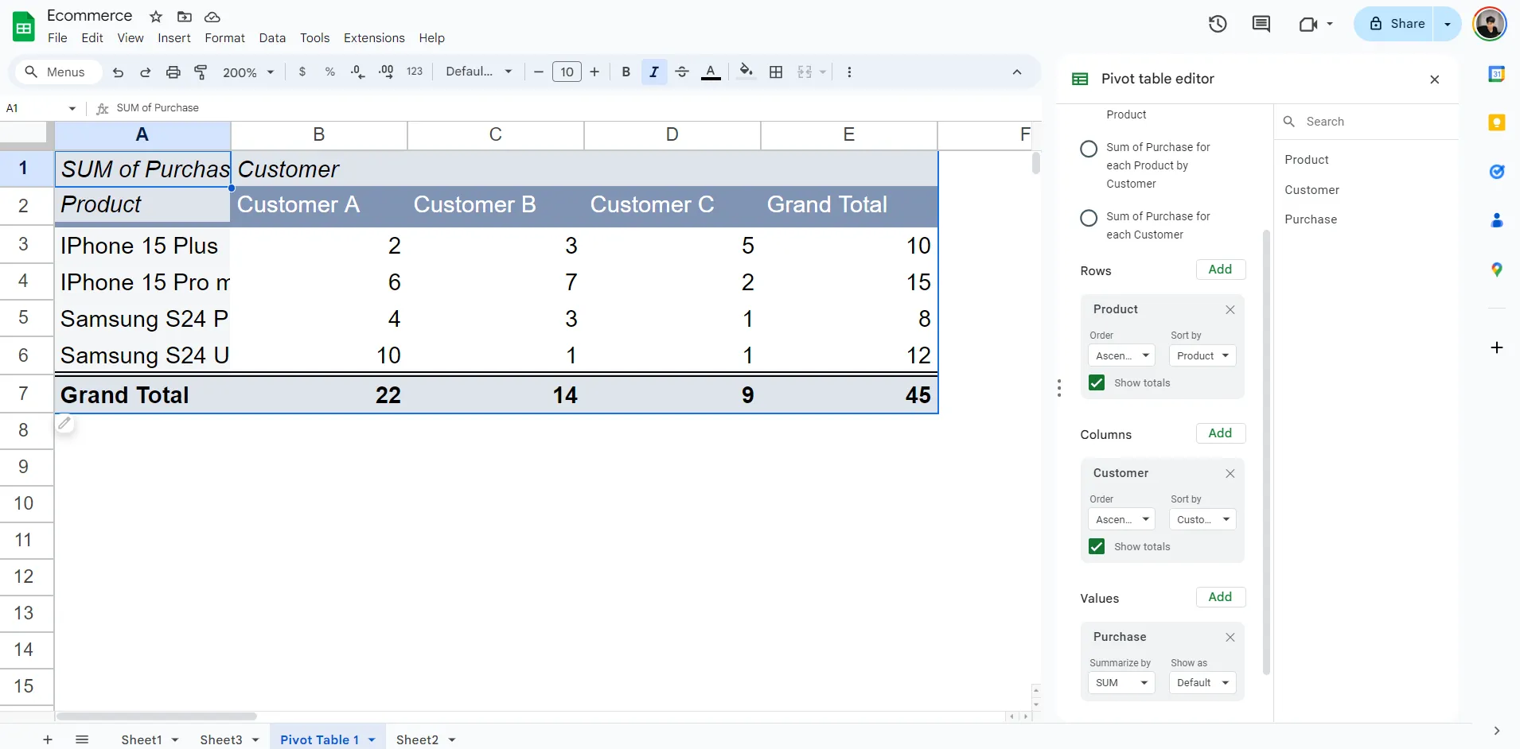The height and width of the screenshot is (749, 1520).
Task: Open the Format menu
Action: pyautogui.click(x=224, y=37)
